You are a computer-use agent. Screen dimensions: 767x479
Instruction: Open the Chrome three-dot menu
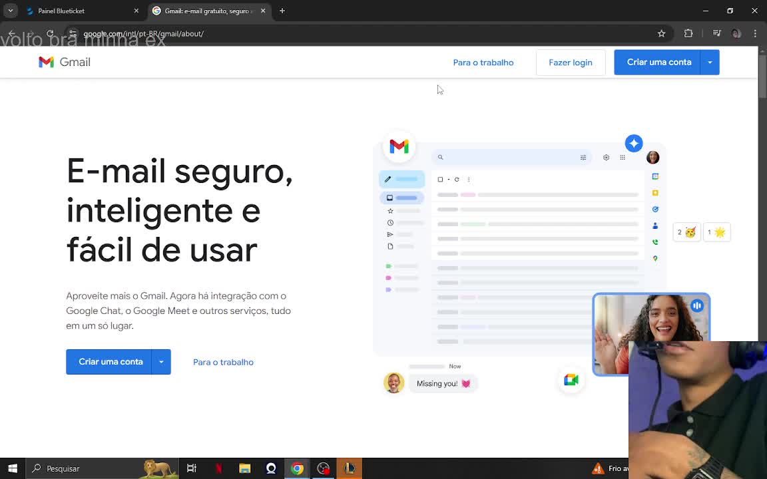pyautogui.click(x=755, y=34)
